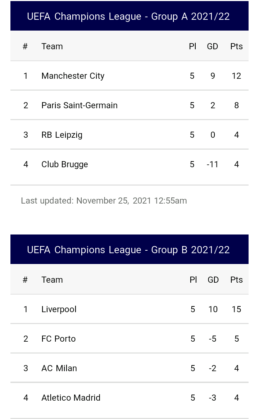Click the Pts column header in Group B
Image resolution: width=259 pixels, height=419 pixels.
pos(236,280)
